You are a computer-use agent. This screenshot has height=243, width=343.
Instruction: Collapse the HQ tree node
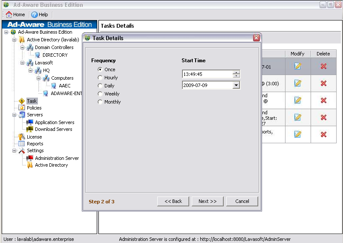(x=30, y=70)
